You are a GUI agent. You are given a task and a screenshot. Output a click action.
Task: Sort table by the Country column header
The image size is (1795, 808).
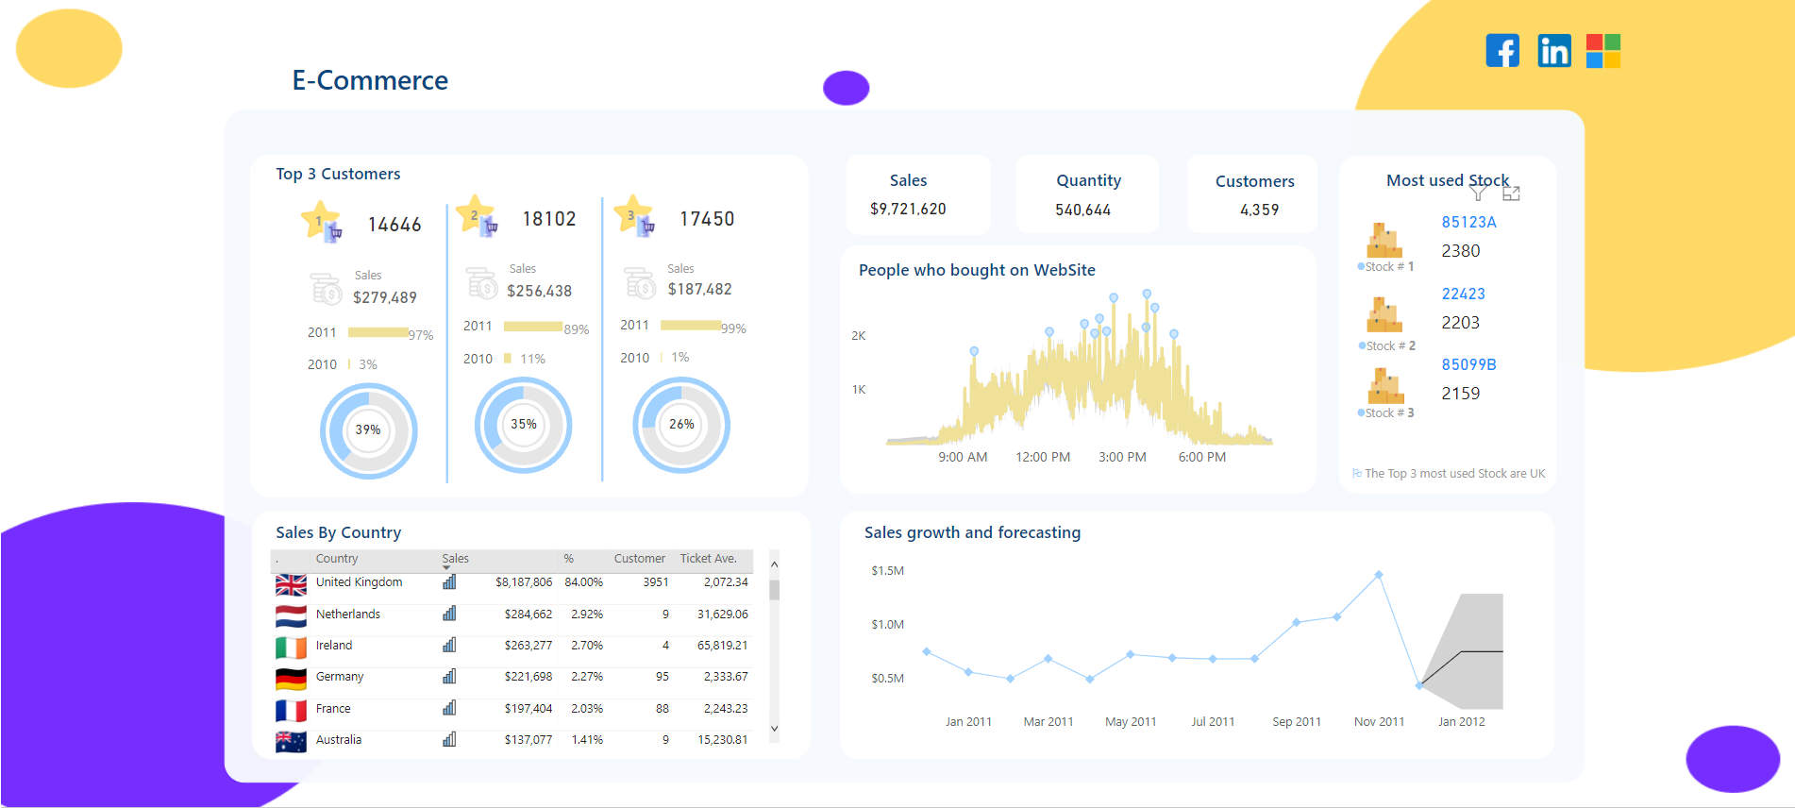337,559
